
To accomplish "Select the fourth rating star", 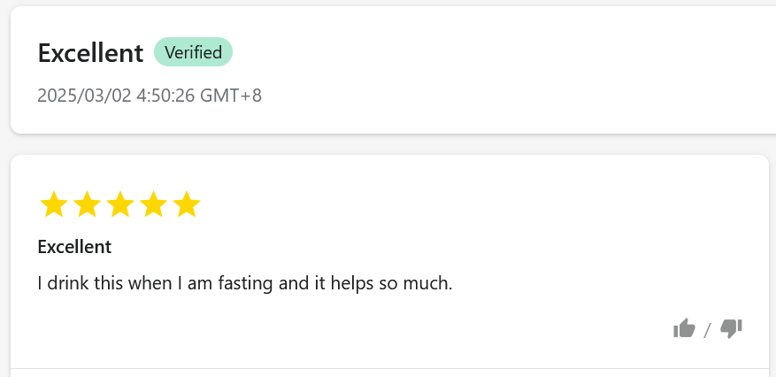I will [x=153, y=205].
